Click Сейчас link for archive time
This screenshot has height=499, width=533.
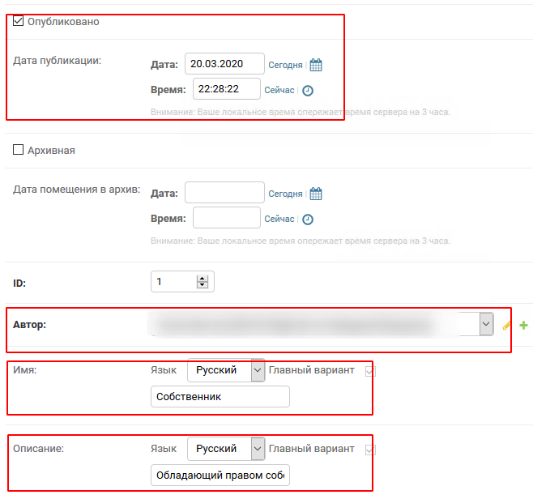[279, 219]
